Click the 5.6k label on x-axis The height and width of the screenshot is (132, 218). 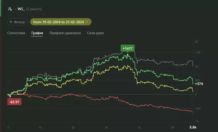tap(193, 127)
